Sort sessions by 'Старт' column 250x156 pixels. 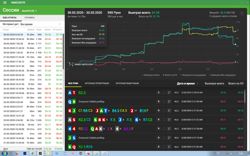point(6,30)
